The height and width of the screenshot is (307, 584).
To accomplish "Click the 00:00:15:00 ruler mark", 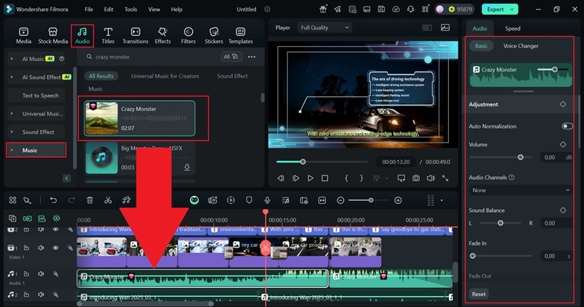I will pyautogui.click(x=283, y=220).
